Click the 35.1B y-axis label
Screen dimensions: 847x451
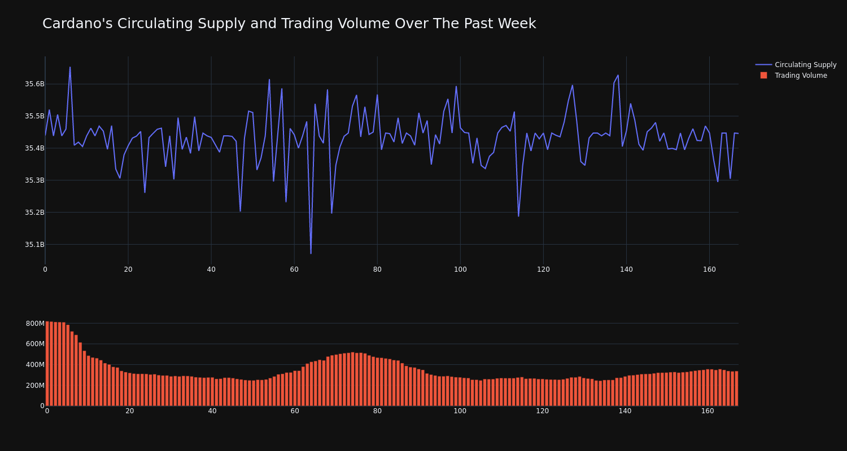click(x=34, y=245)
